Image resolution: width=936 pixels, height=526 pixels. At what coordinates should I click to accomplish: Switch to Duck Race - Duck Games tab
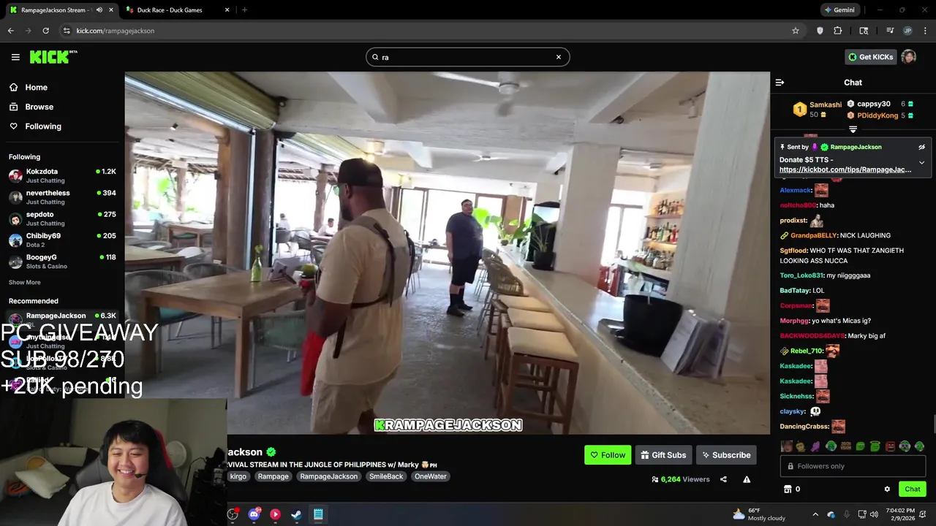coord(176,10)
